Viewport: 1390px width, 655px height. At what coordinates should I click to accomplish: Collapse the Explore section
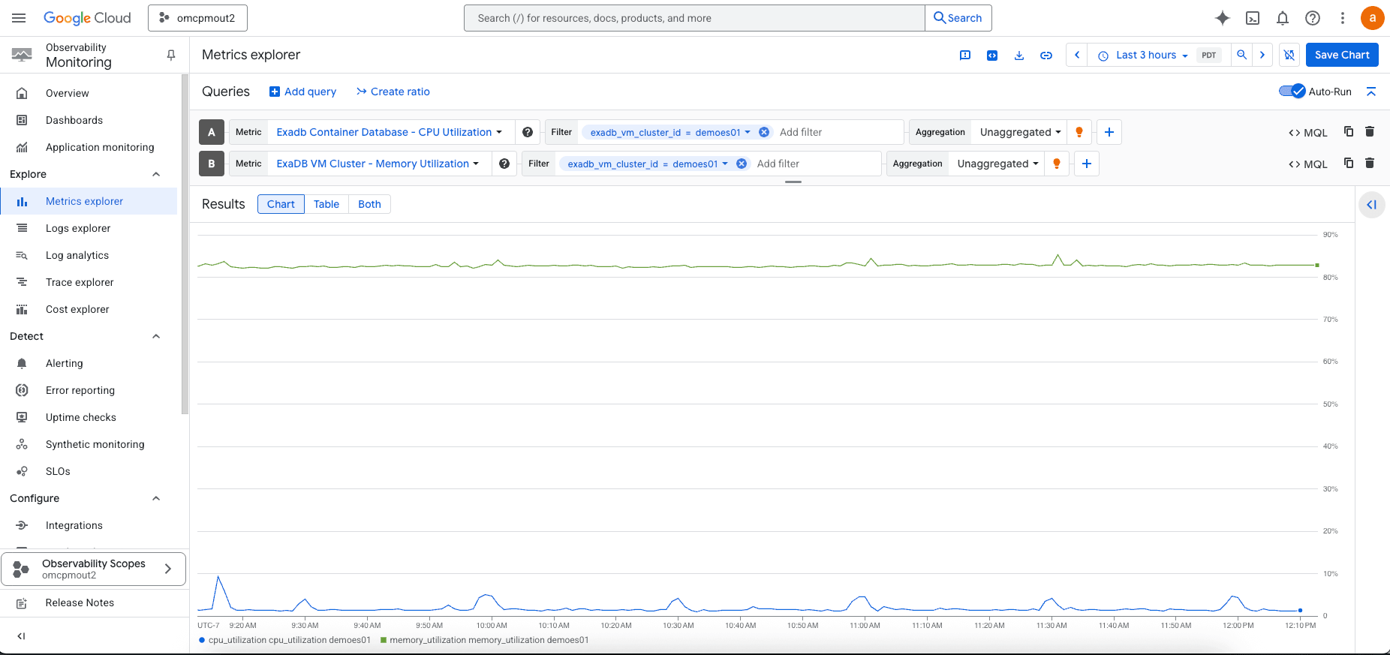[x=156, y=174]
